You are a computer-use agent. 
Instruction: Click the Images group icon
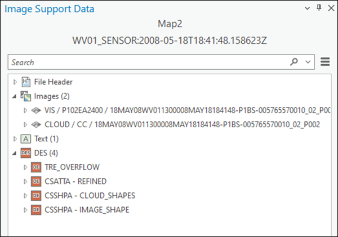25,96
